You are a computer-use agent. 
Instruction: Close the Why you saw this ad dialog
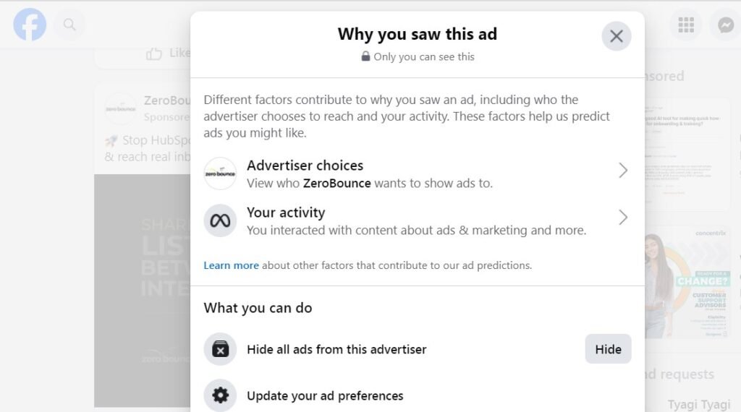616,36
